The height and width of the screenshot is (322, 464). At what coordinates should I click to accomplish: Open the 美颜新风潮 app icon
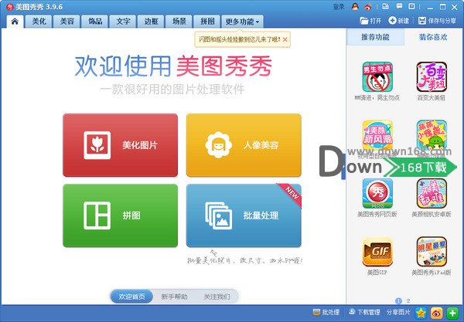(x=377, y=135)
